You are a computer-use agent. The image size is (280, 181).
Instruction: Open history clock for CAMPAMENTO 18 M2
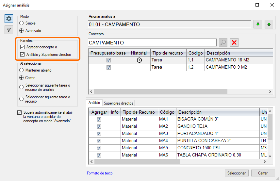coord(139,60)
